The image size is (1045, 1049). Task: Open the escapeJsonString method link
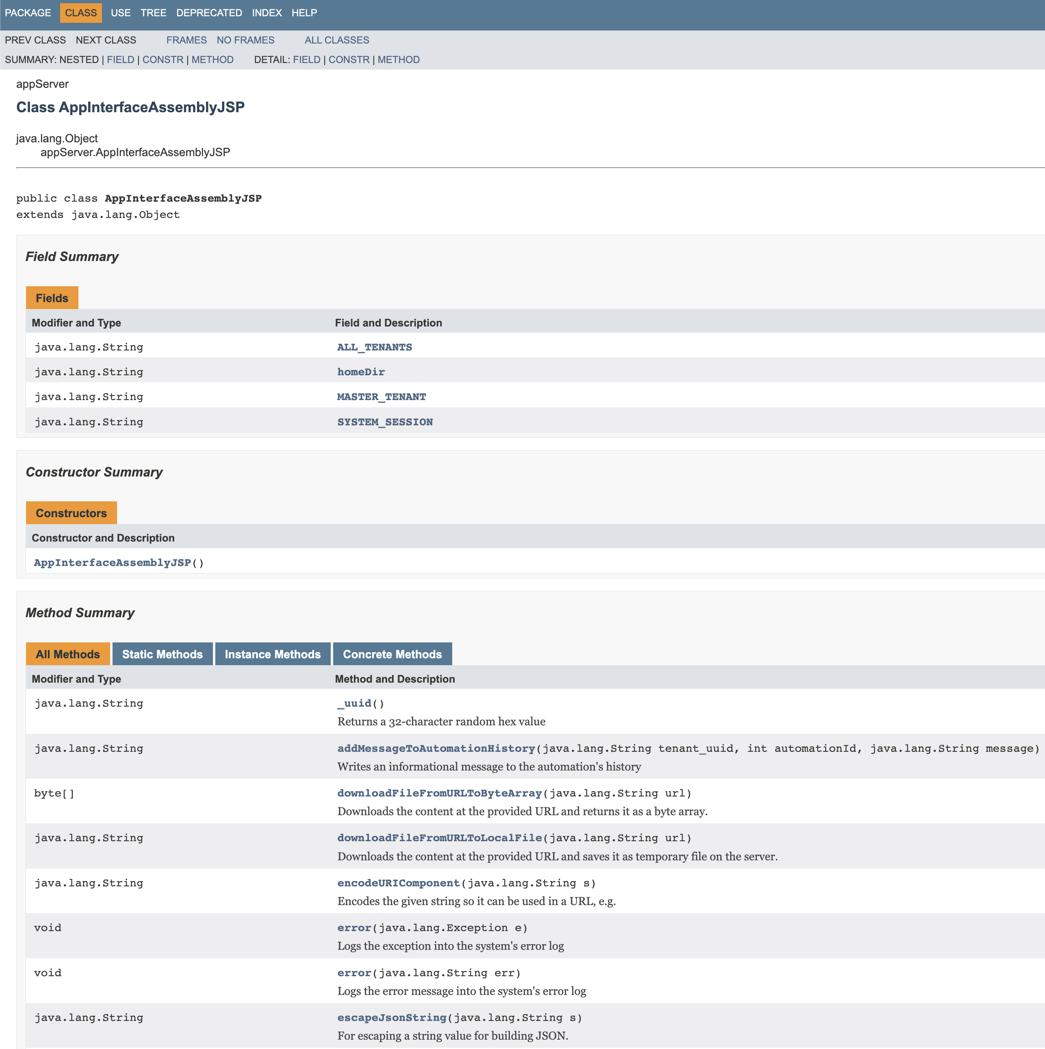[x=392, y=1018]
